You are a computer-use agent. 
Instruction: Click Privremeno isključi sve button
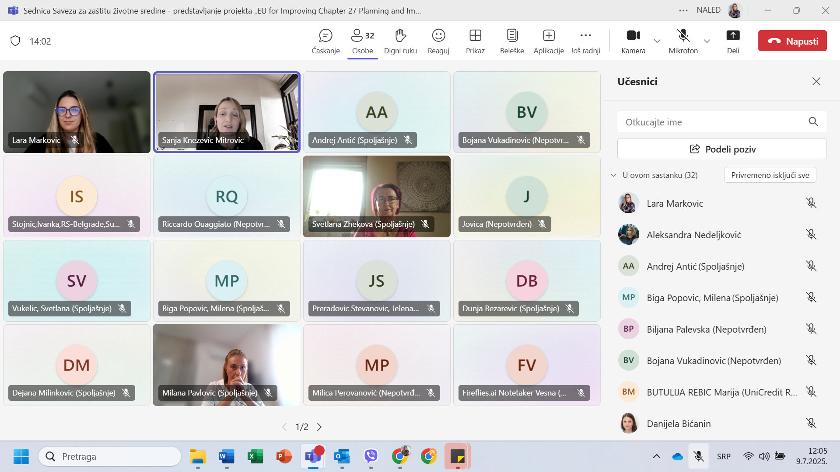(770, 175)
